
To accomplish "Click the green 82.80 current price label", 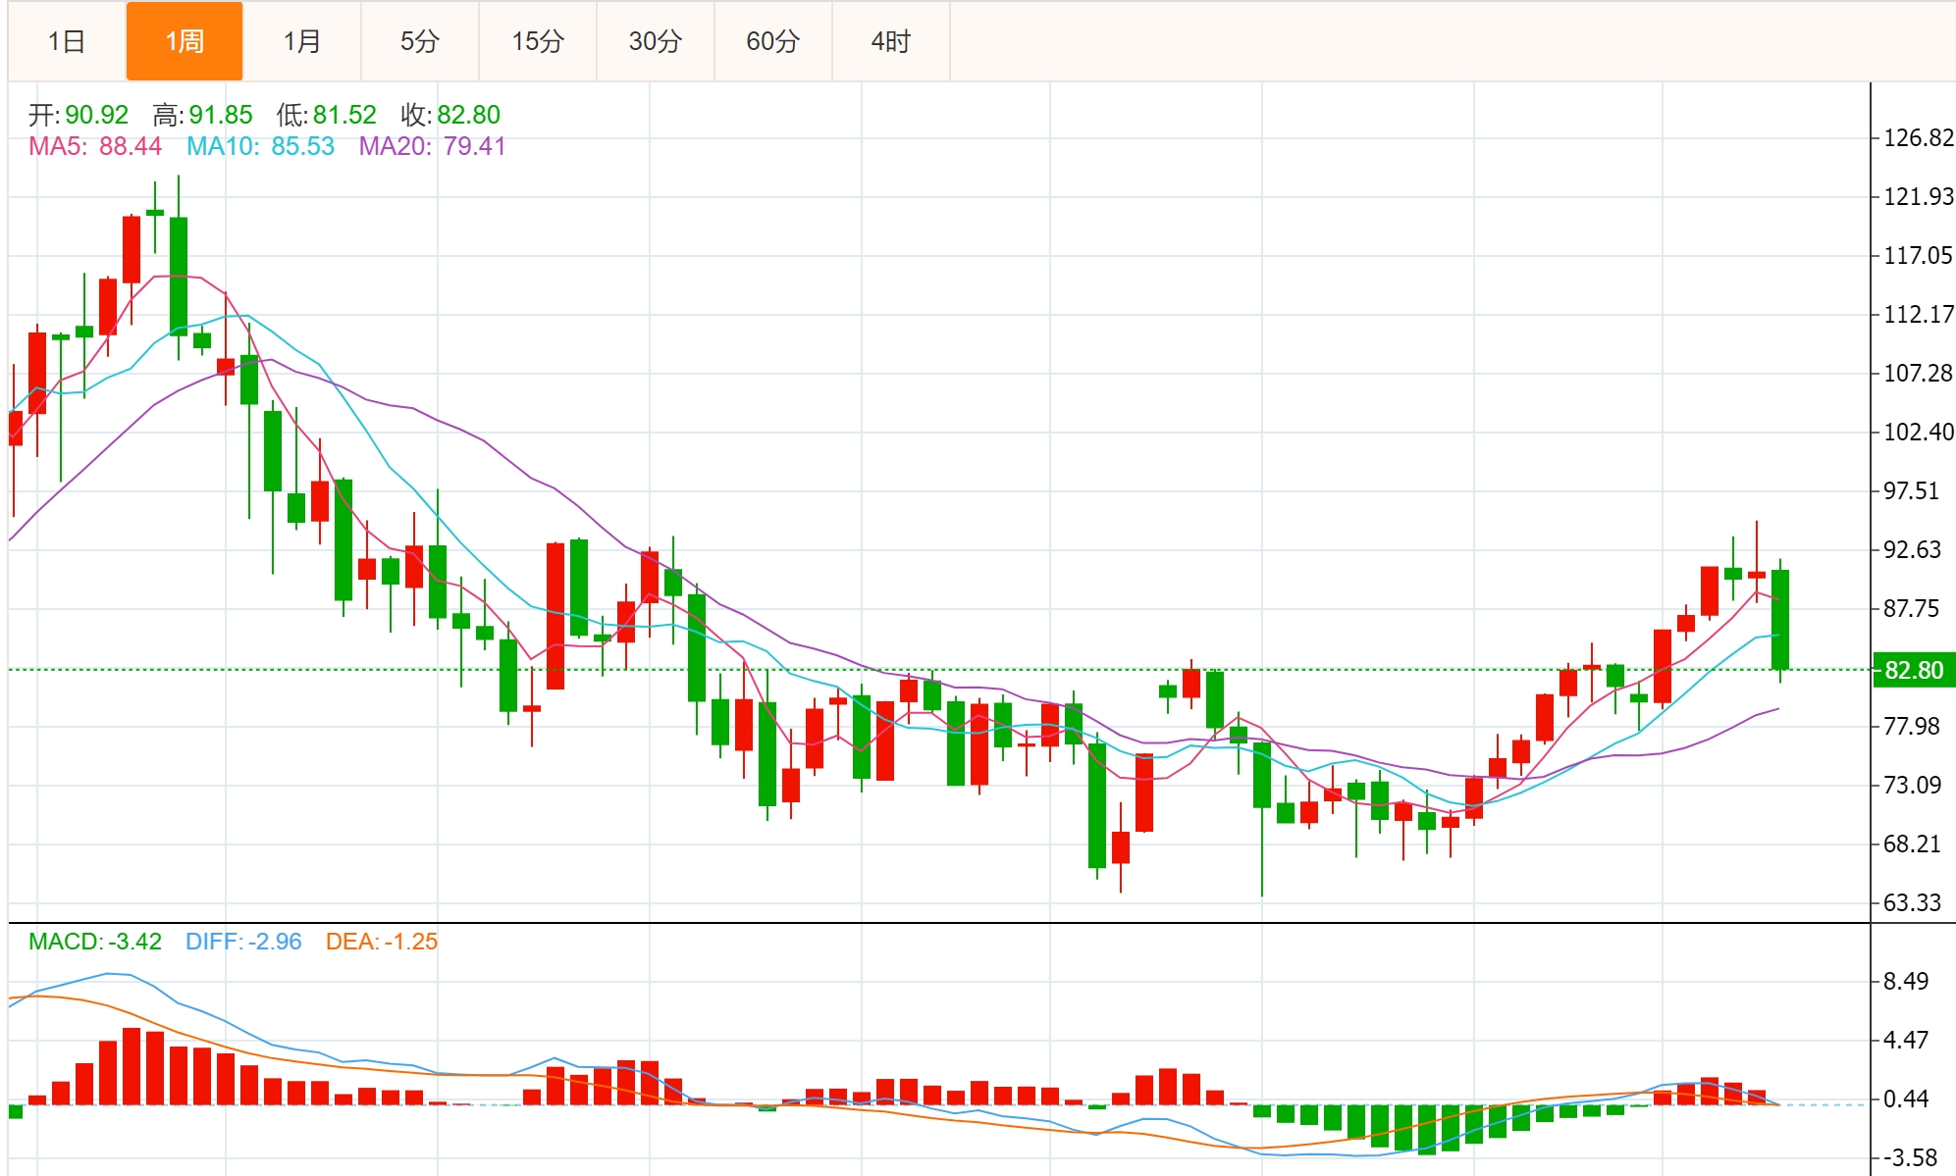I will tap(1913, 670).
